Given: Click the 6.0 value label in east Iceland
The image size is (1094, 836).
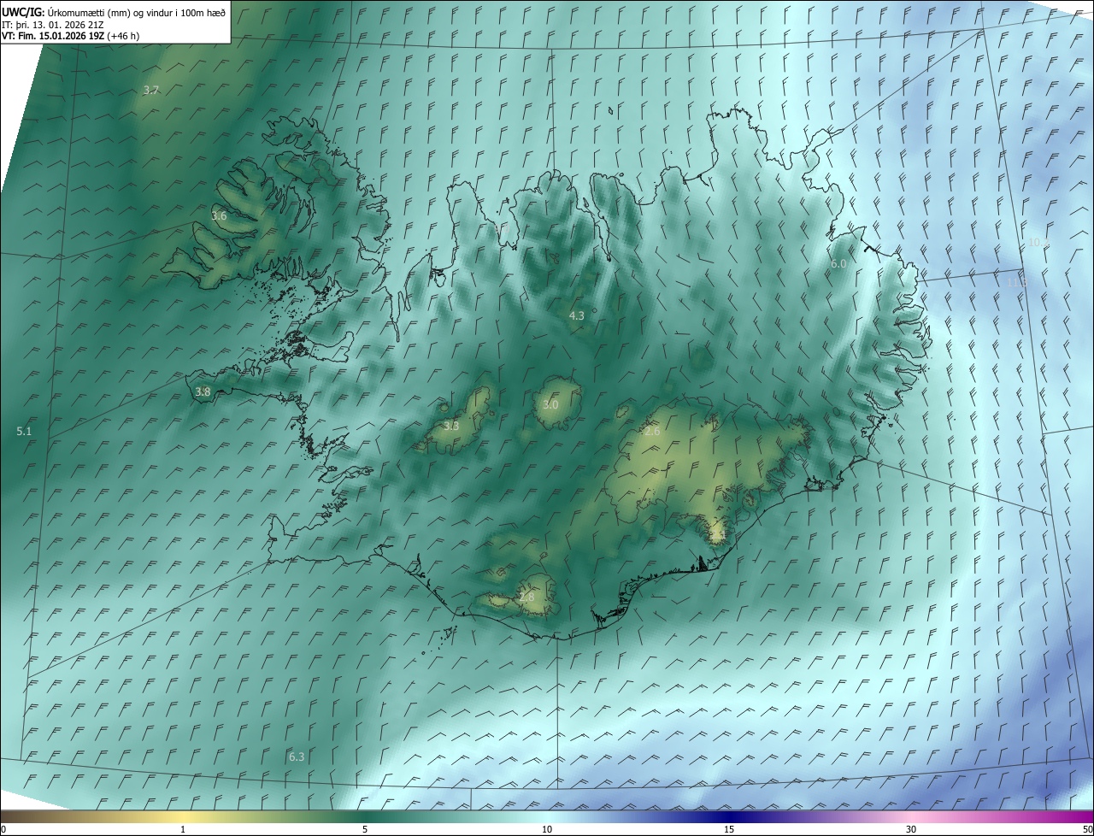Looking at the screenshot, I should 838,264.
